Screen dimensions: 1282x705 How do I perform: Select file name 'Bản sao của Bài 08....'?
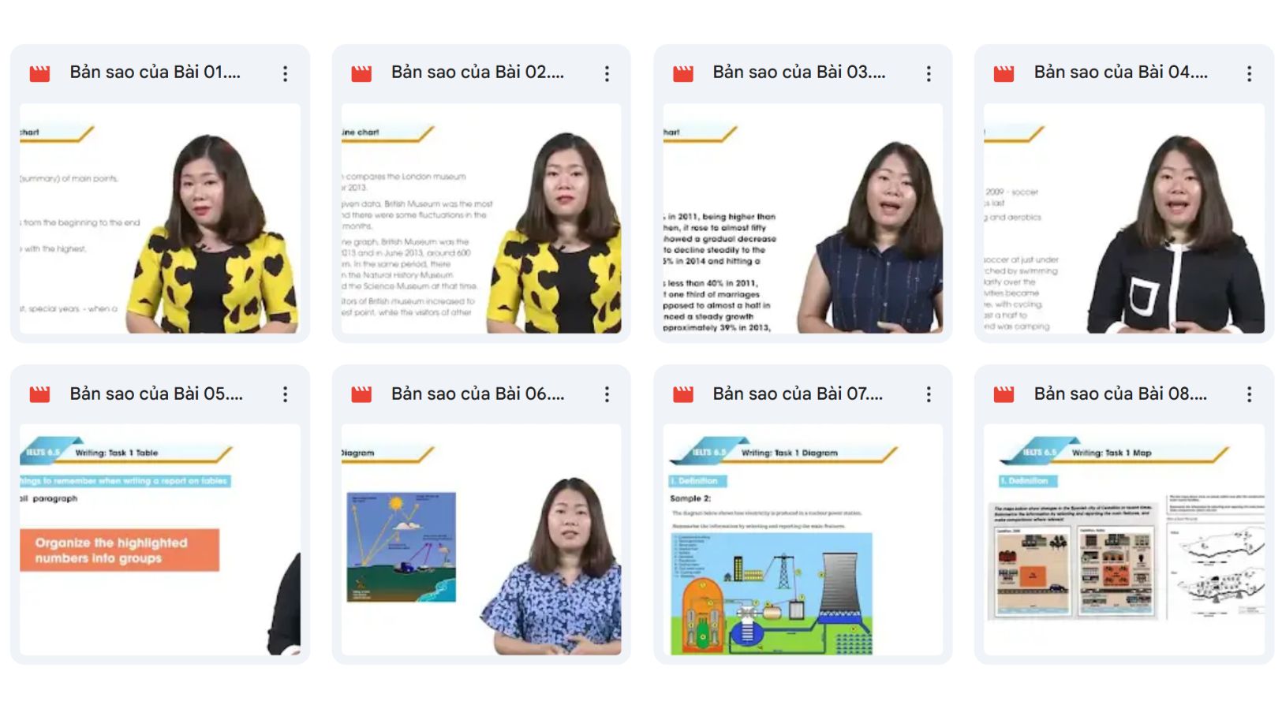pos(1120,394)
